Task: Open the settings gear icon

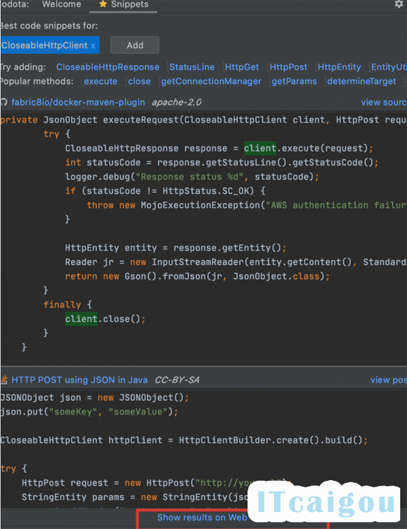Action: (x=399, y=4)
